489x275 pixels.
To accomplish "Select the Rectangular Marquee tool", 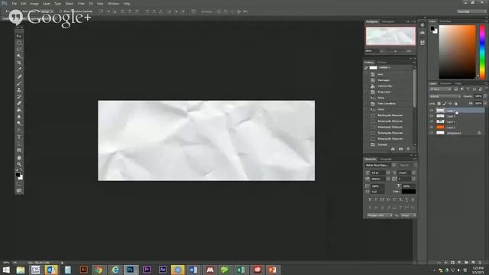I will (x=19, y=43).
